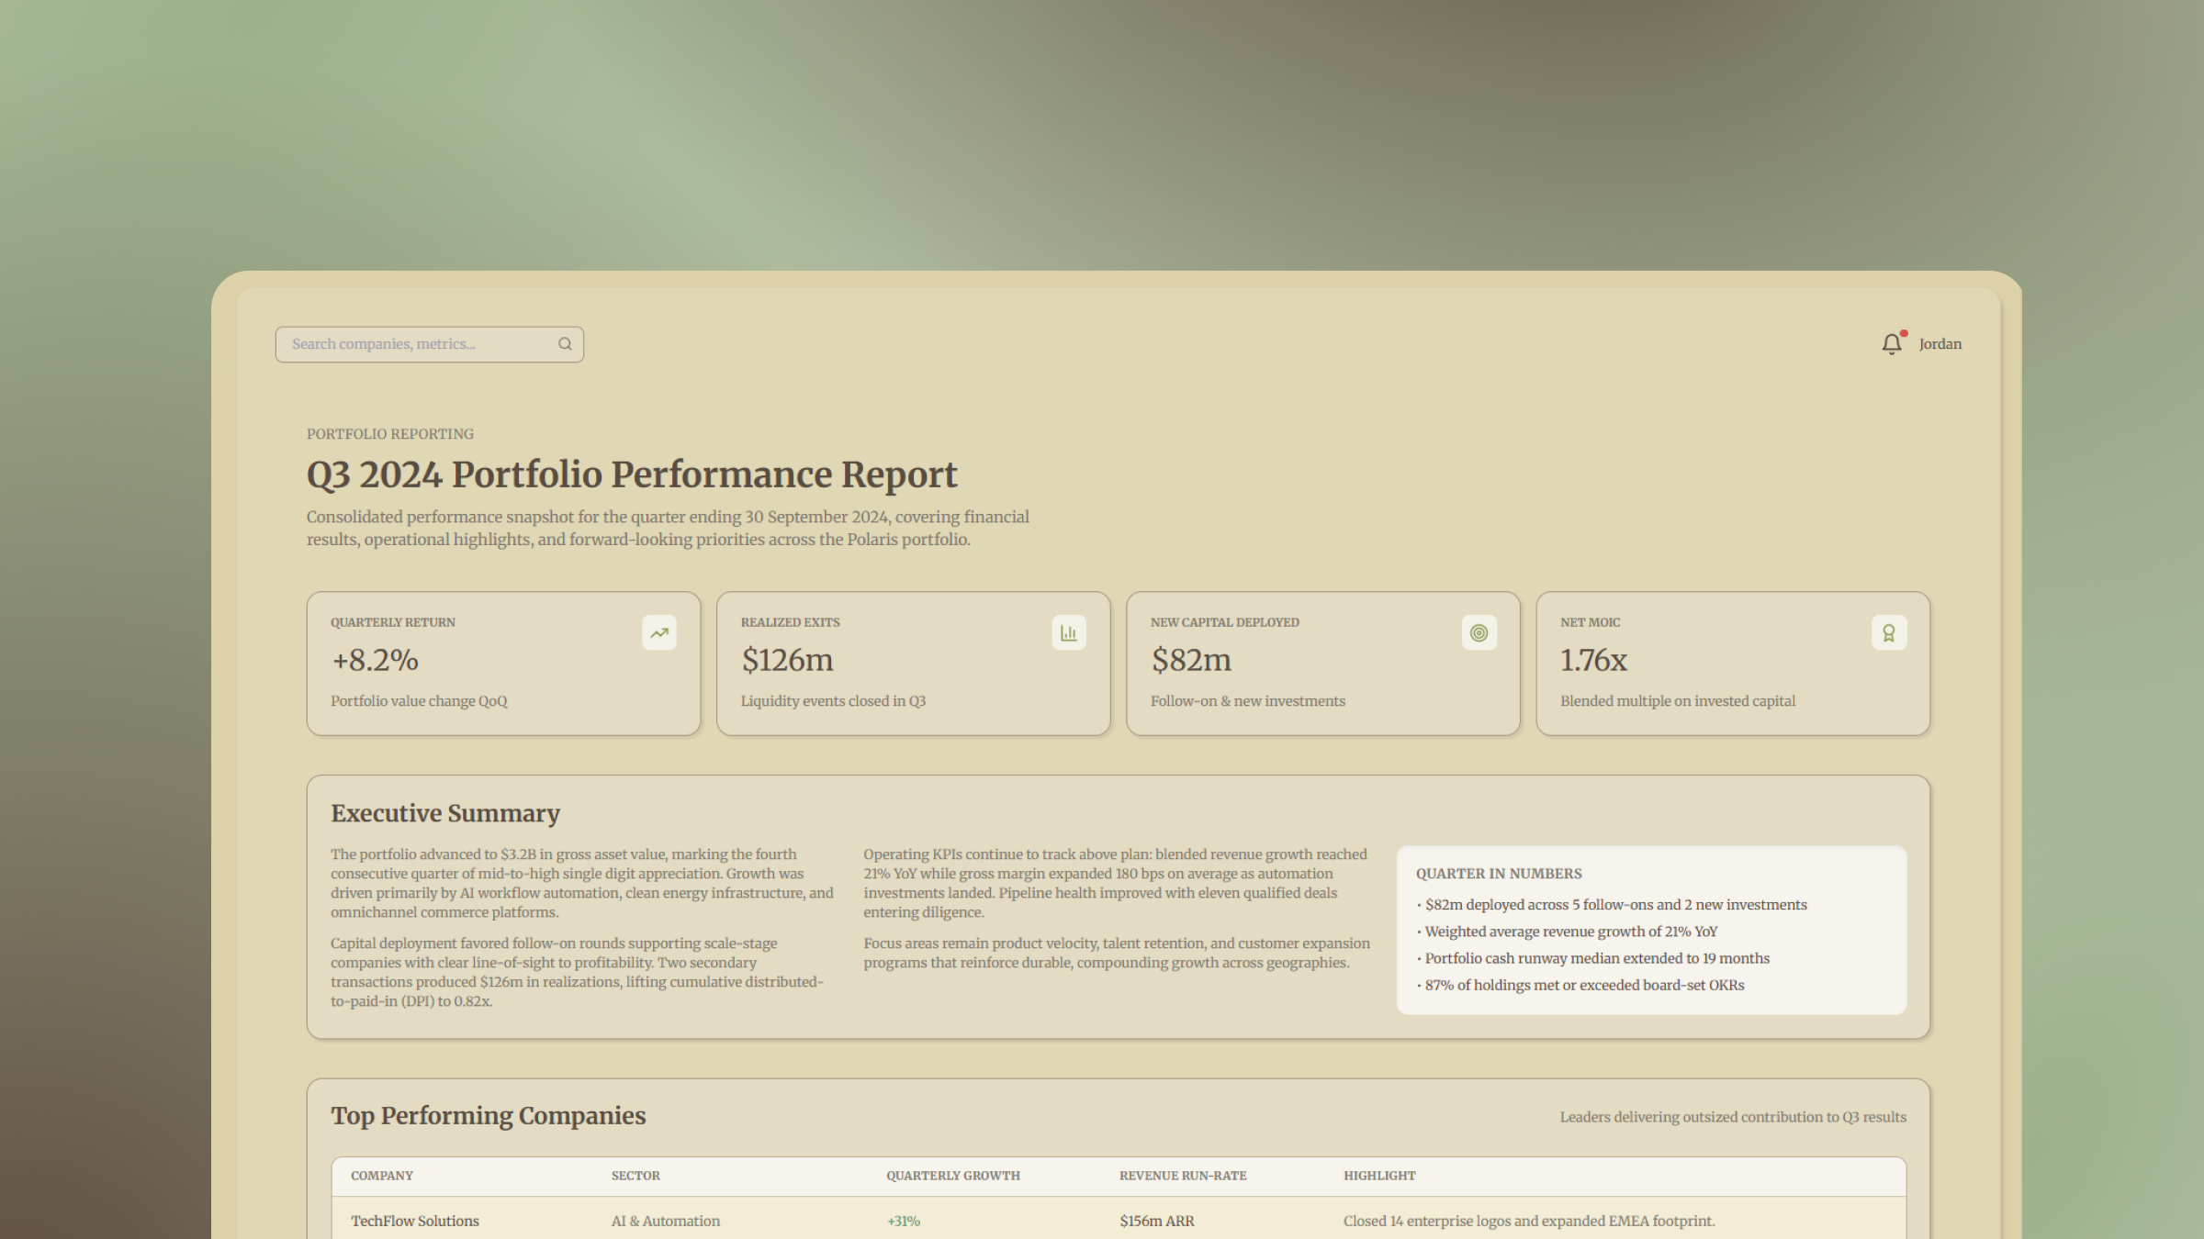Sort by Sector column header
The image size is (2204, 1239).
[635, 1176]
